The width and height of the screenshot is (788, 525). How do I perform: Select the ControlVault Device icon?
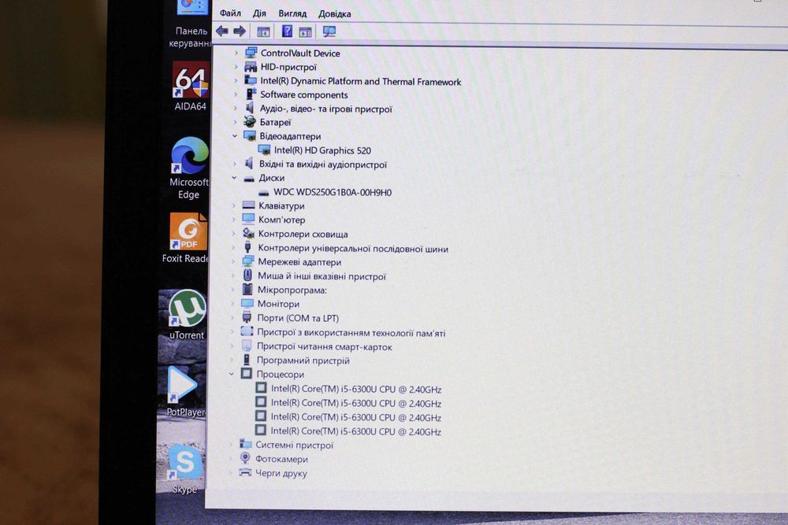click(x=251, y=52)
